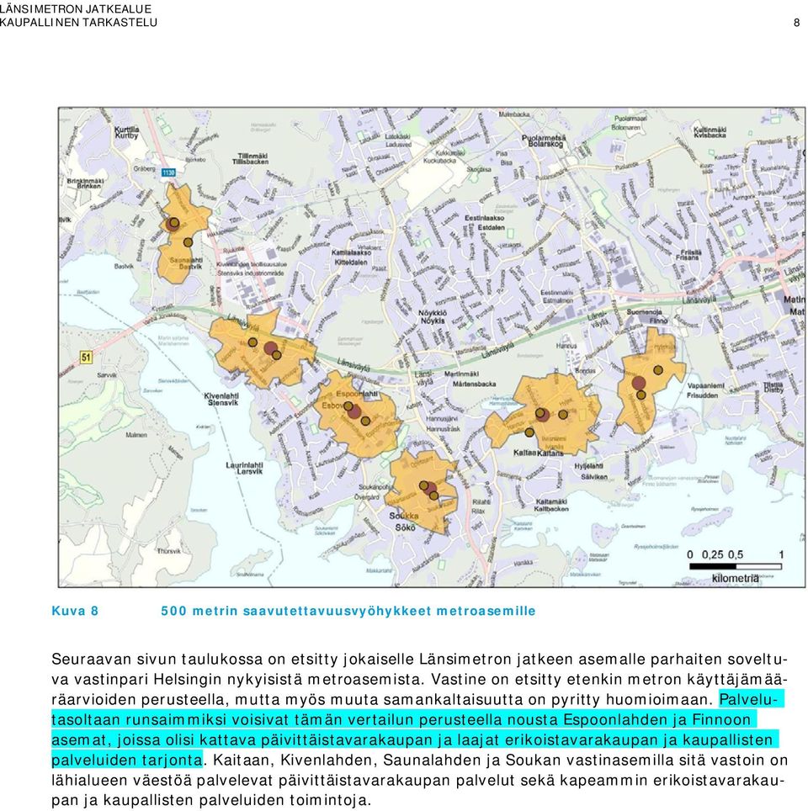Click the 'Soukka Sökö' map label
808x811 pixels.
(x=405, y=522)
